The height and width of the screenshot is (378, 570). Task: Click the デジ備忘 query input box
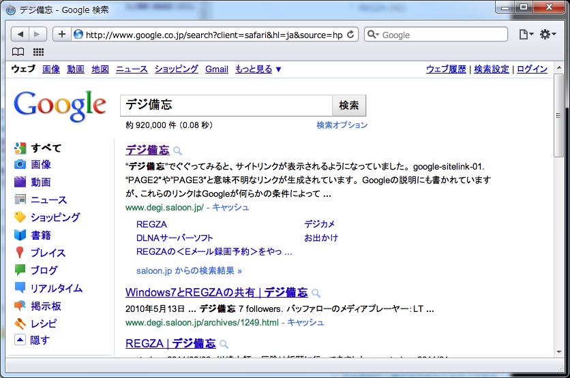(x=226, y=106)
